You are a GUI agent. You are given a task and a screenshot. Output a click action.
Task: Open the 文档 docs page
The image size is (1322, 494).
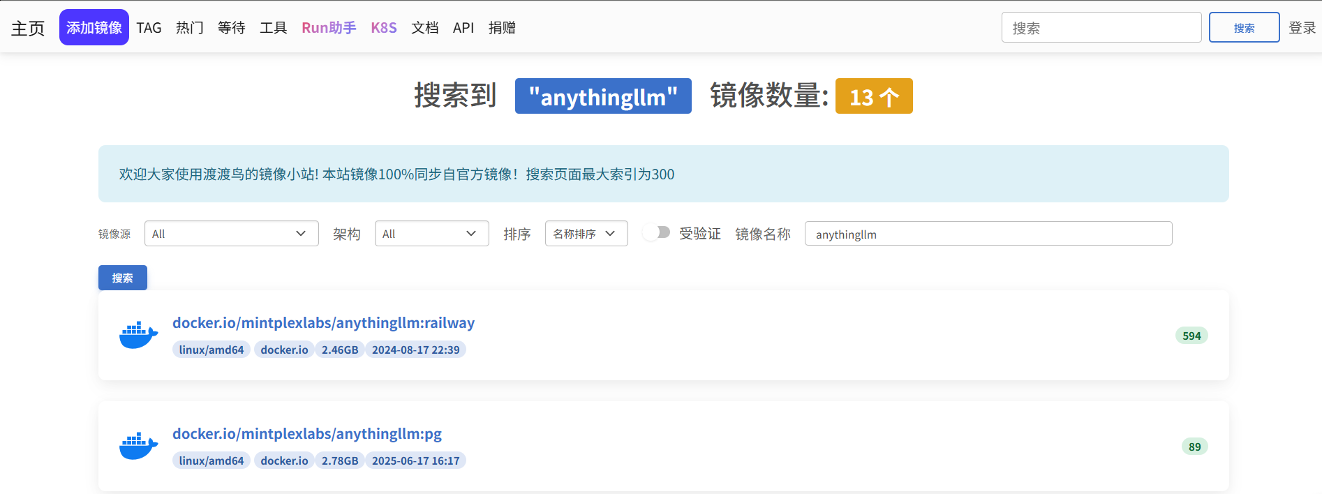click(x=424, y=28)
